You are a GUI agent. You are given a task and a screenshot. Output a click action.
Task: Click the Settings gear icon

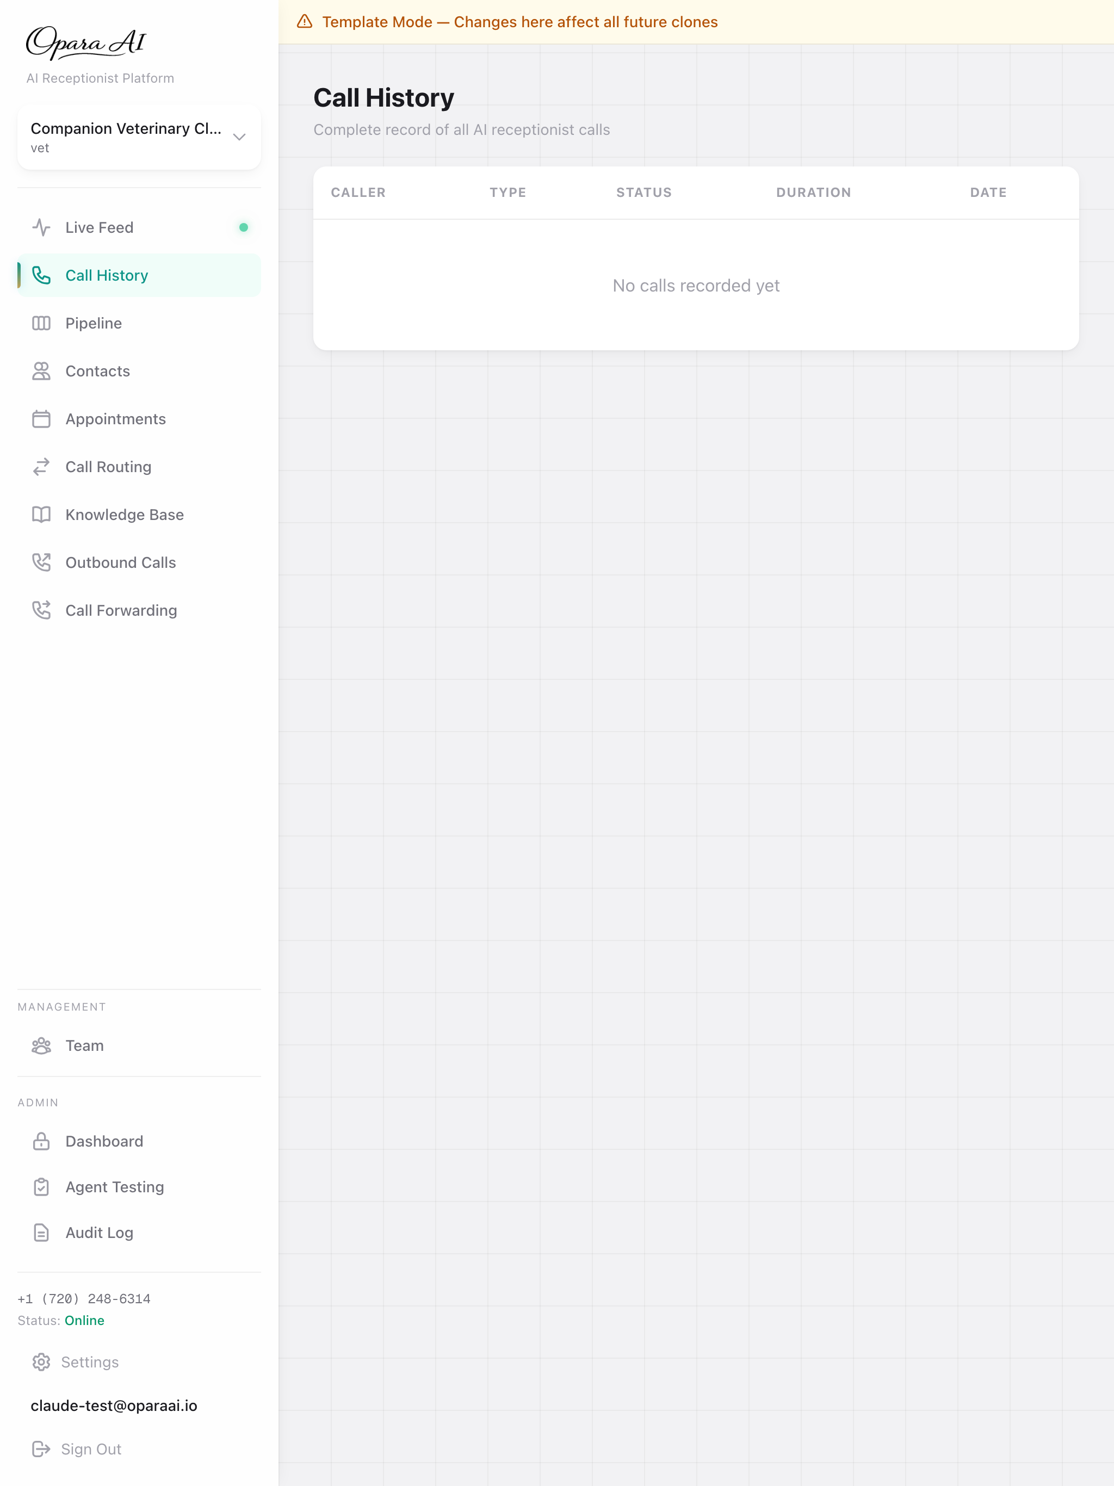point(41,1363)
